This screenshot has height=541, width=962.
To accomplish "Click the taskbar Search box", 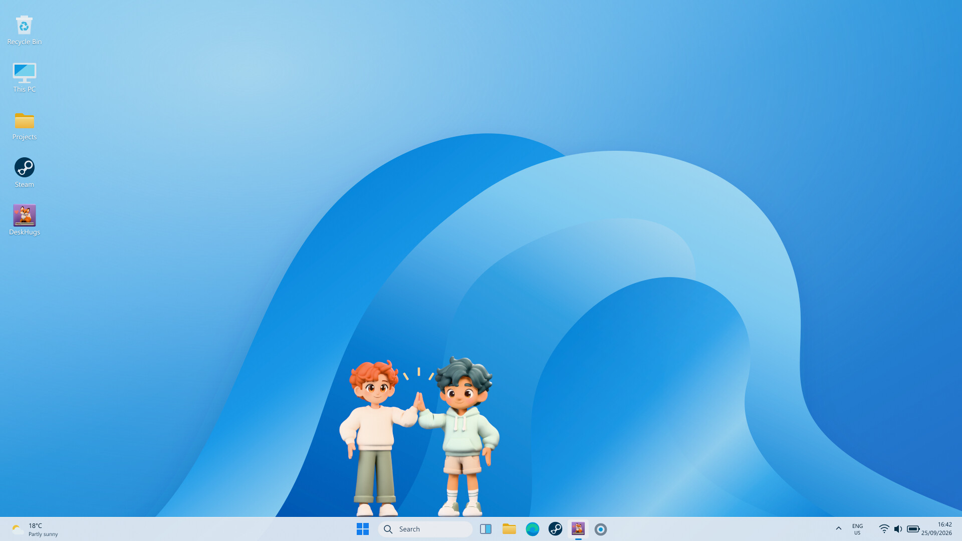I will pos(425,529).
